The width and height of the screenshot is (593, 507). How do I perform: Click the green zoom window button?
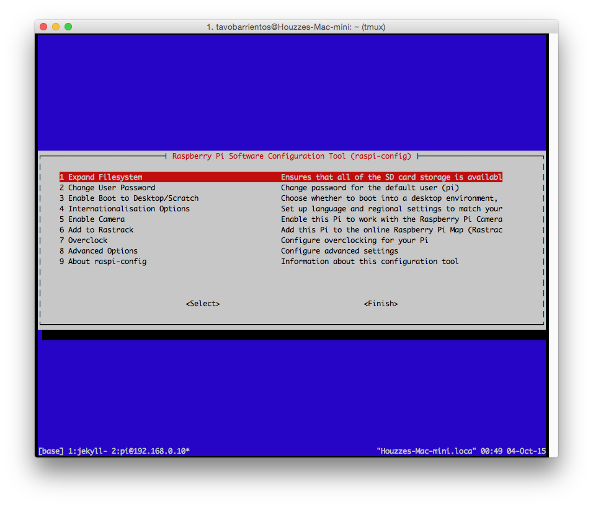click(x=68, y=27)
